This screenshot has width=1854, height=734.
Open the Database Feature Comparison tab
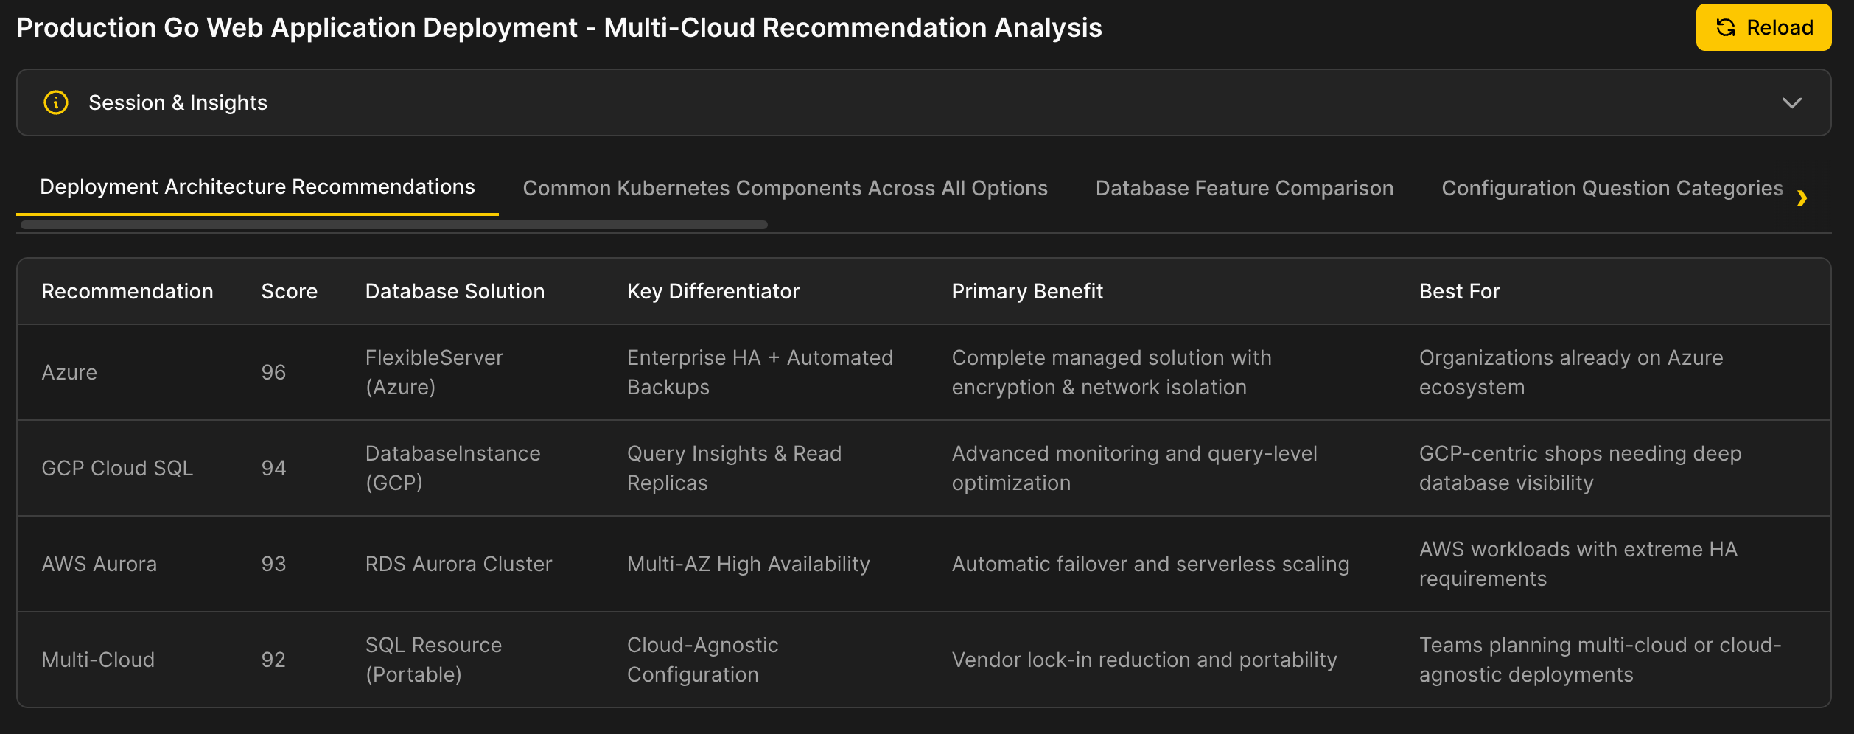point(1244,188)
